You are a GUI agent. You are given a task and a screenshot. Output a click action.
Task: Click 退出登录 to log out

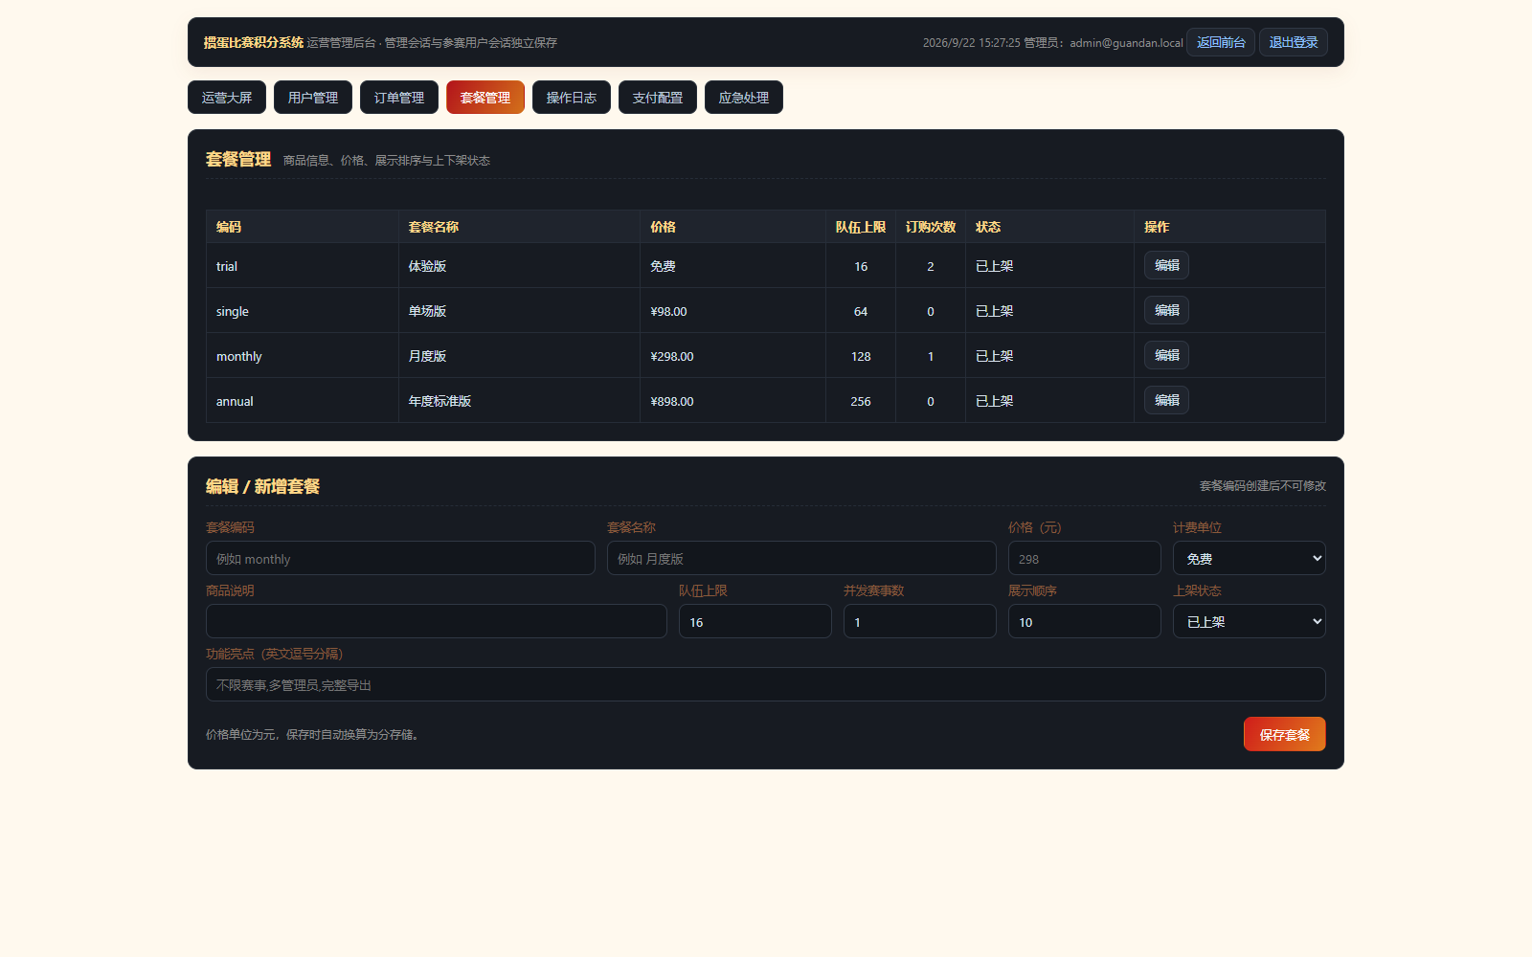tap(1294, 42)
